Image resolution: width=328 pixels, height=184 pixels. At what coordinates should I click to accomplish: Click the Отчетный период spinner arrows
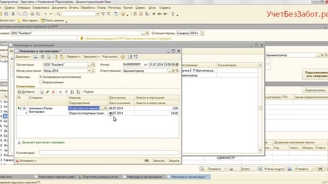202,33
